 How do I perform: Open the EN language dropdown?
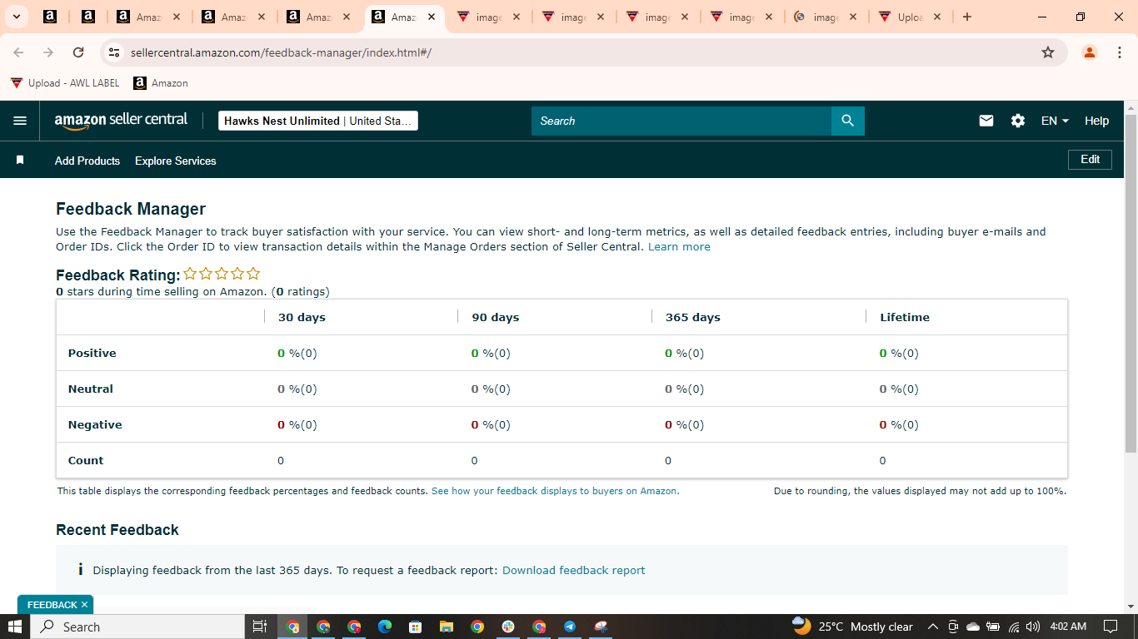click(x=1055, y=121)
